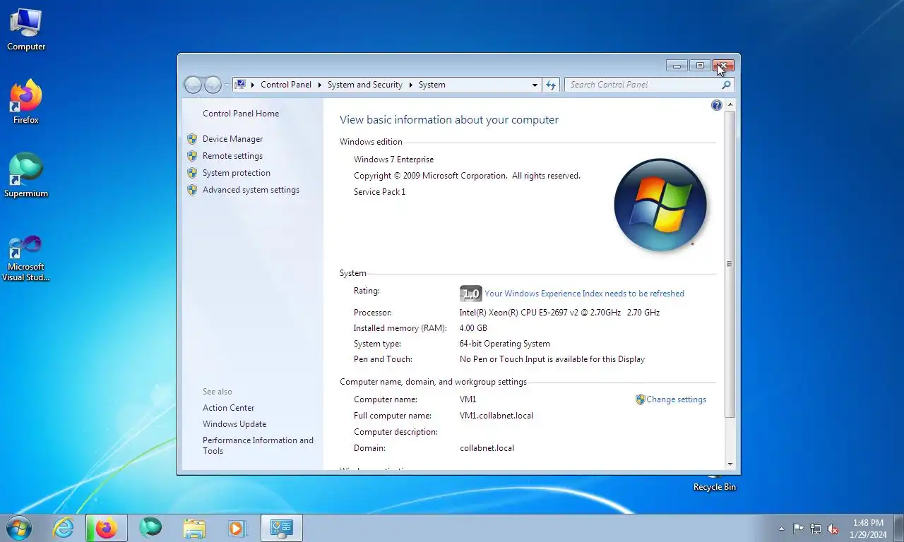Select the Supermium desktop shortcut
Screen dimensions: 904x542
click(26, 176)
